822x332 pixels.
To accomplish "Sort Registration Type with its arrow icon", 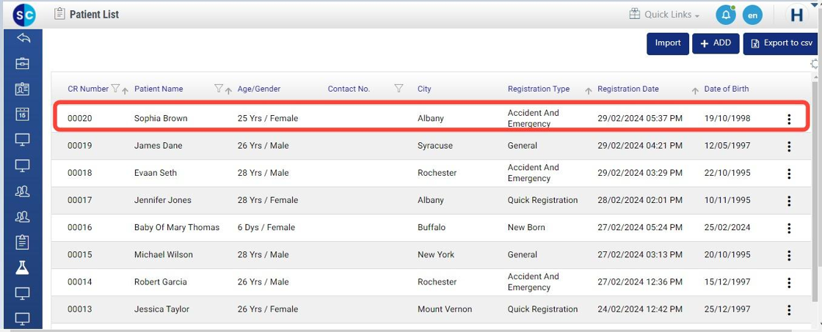I will pos(588,91).
